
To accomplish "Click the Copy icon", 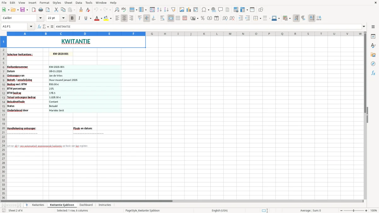I will (x=63, y=10).
